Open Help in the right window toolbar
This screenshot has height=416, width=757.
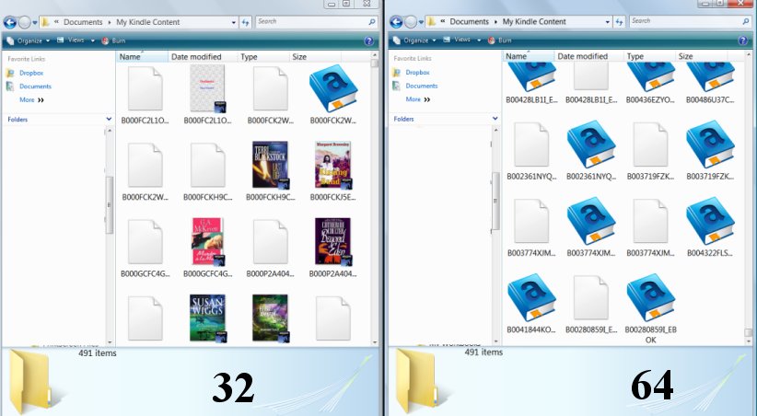click(x=743, y=40)
